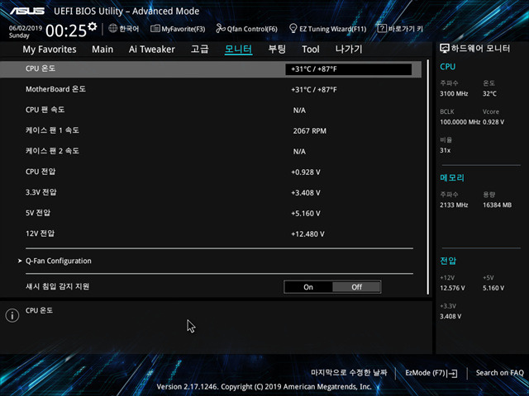Viewport: 529px width, 396px height.
Task: Click the +3.408 V value in list
Action: coord(306,193)
